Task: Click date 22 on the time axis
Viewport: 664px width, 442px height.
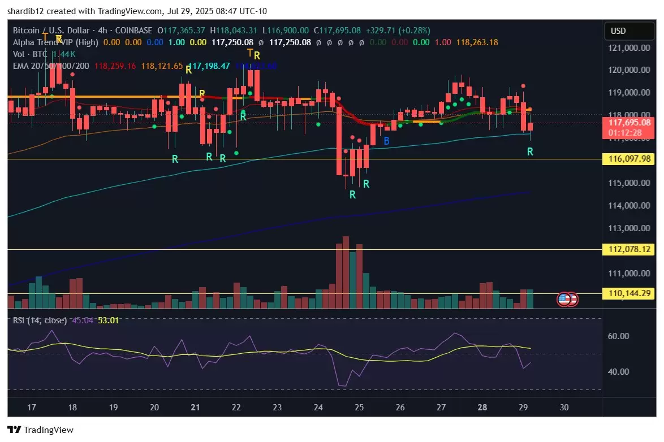Action: pyautogui.click(x=236, y=408)
